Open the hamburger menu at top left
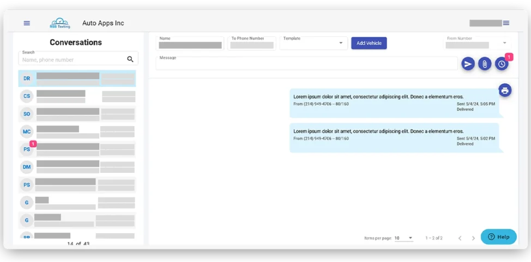 click(x=27, y=23)
